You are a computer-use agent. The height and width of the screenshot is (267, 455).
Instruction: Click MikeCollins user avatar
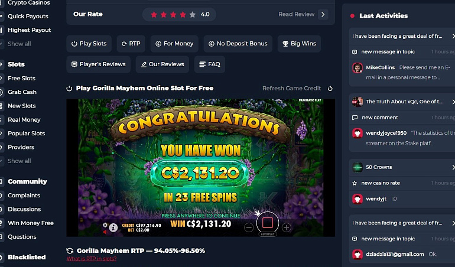coord(357,68)
